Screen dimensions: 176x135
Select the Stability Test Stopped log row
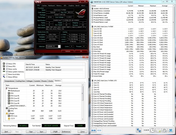coord(54,70)
